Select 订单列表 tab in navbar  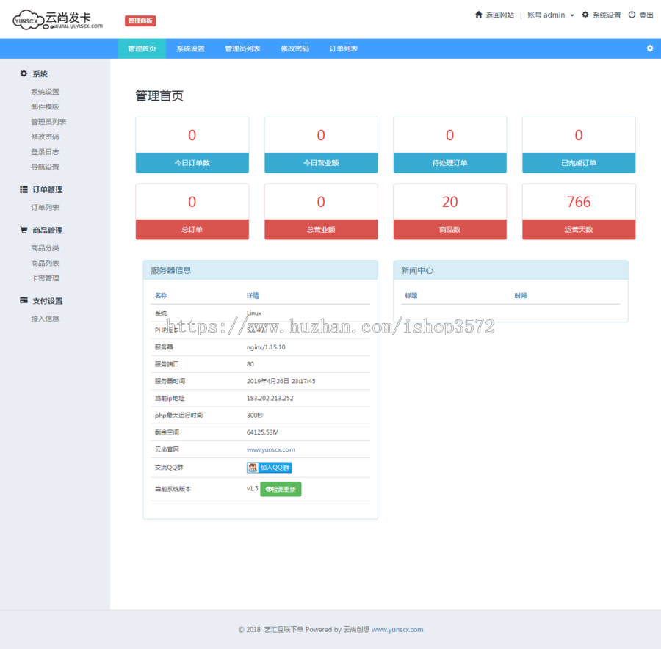tap(343, 48)
